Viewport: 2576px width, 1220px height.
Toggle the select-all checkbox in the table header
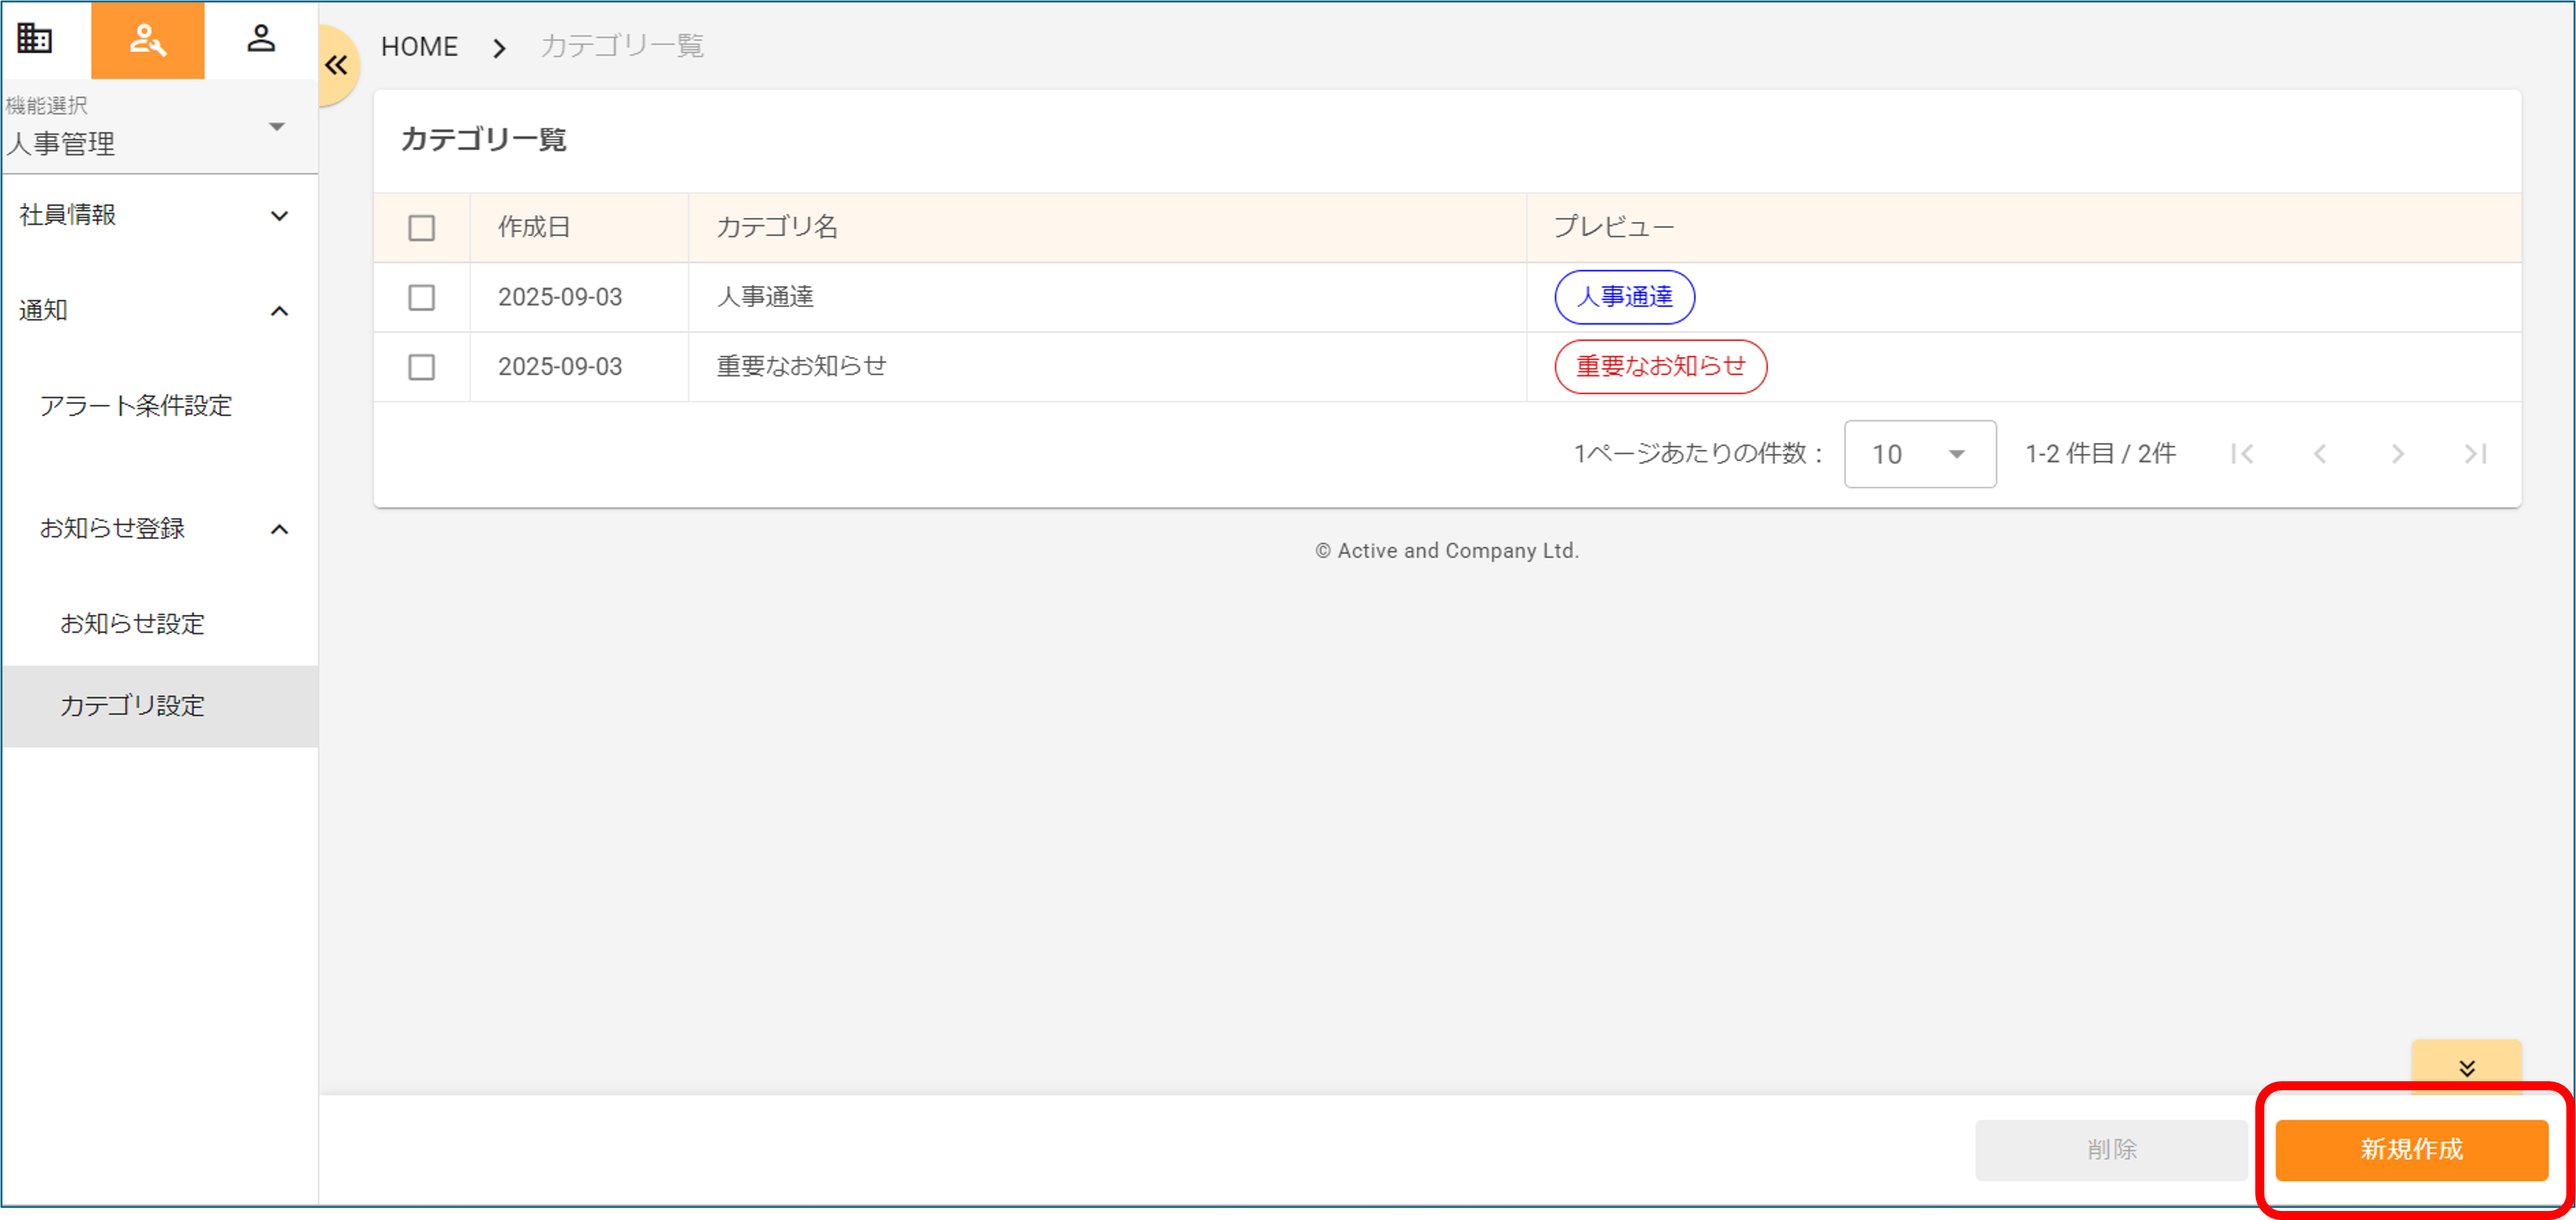tap(421, 228)
